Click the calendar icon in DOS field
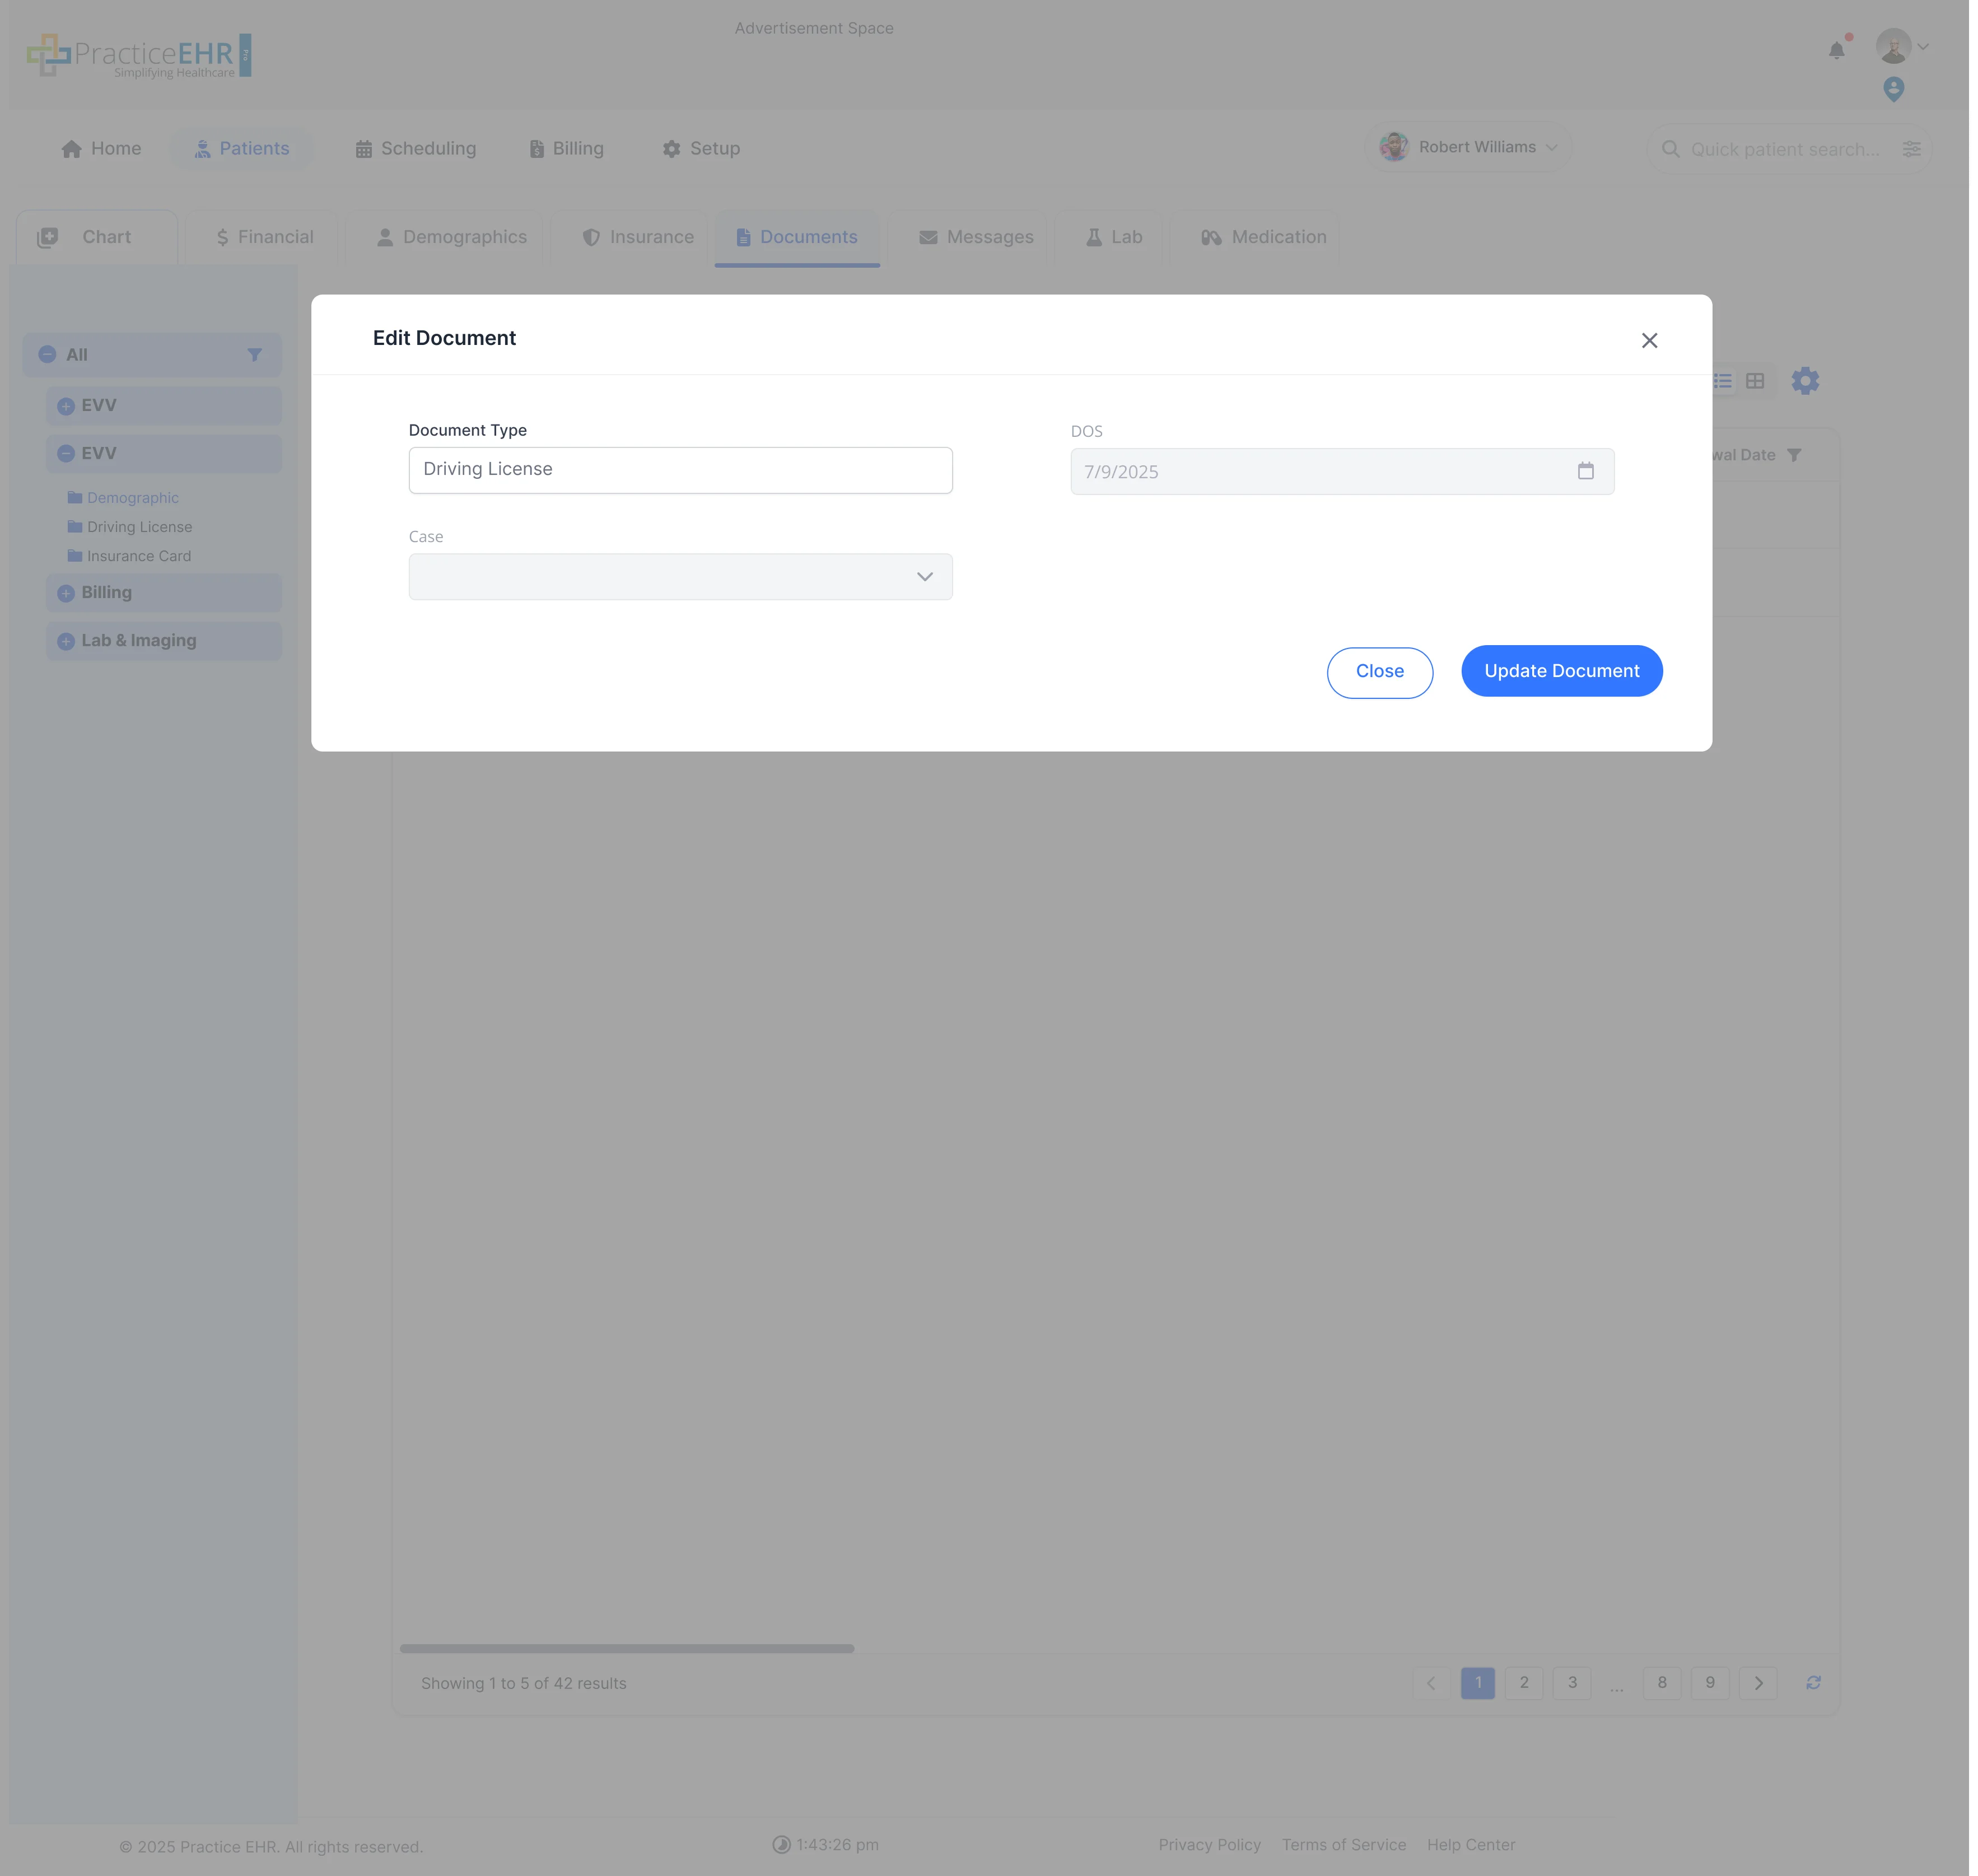Viewport: 1978px width, 1876px height. pyautogui.click(x=1585, y=471)
